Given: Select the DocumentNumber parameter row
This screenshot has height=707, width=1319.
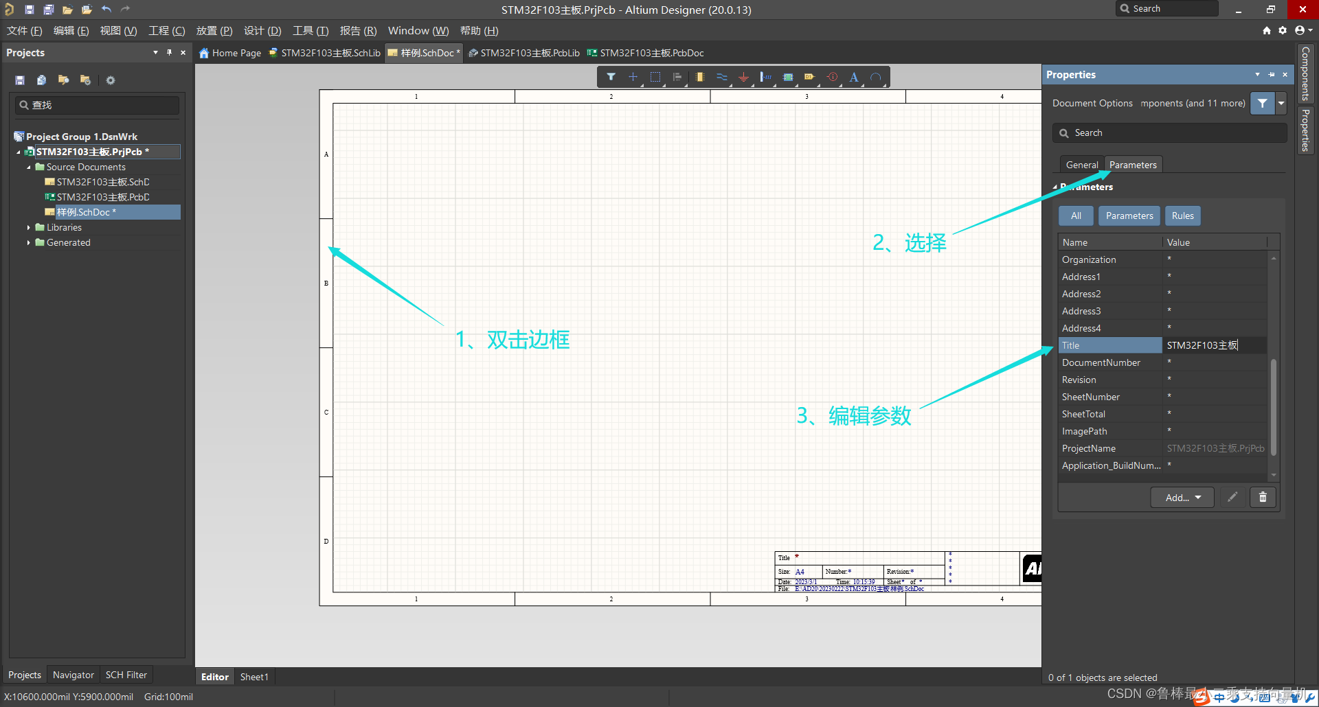Looking at the screenshot, I should pos(1162,362).
